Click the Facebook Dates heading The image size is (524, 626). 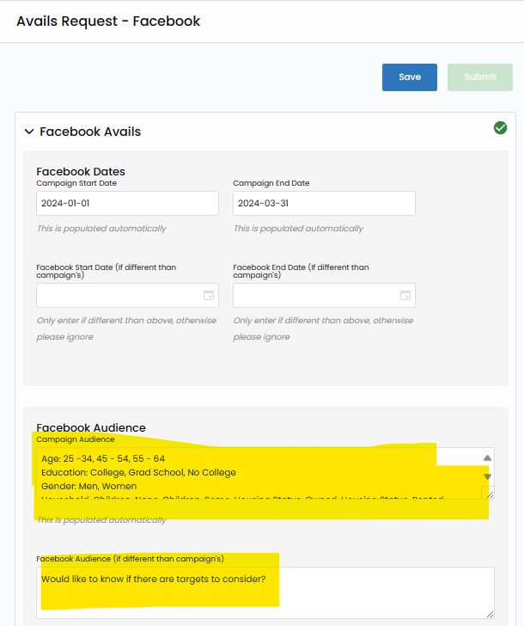pos(81,171)
